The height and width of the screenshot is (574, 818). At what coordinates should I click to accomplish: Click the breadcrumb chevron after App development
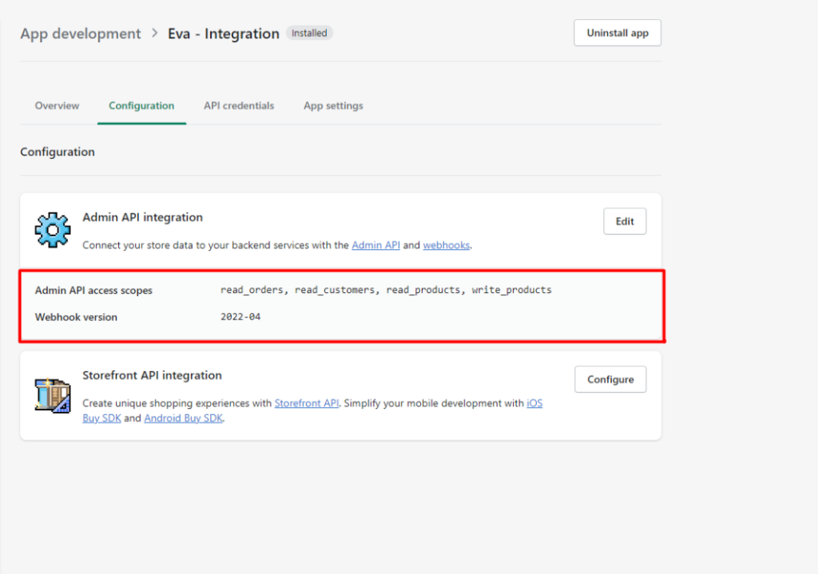pos(154,33)
